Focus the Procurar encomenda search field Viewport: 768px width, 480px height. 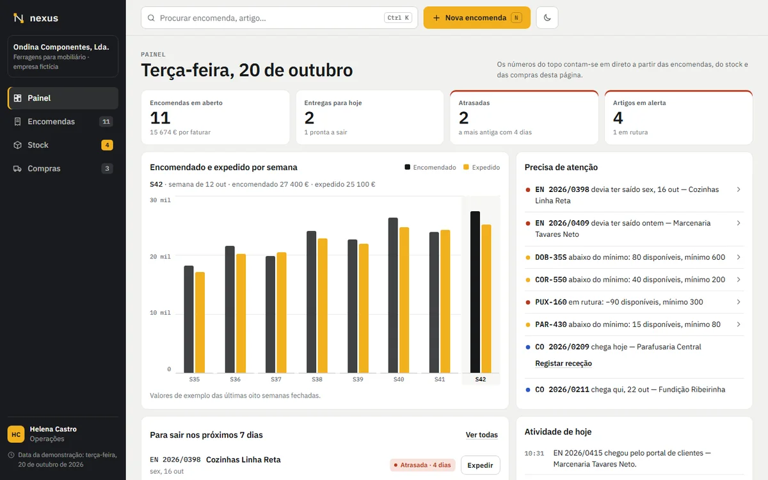280,18
